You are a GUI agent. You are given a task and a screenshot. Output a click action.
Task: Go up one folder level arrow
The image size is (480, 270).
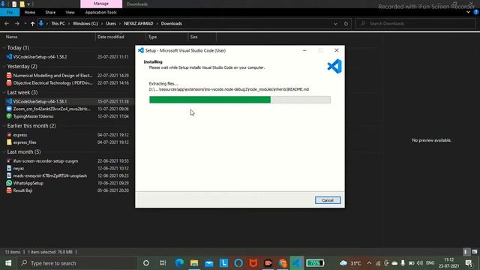coord(32,23)
